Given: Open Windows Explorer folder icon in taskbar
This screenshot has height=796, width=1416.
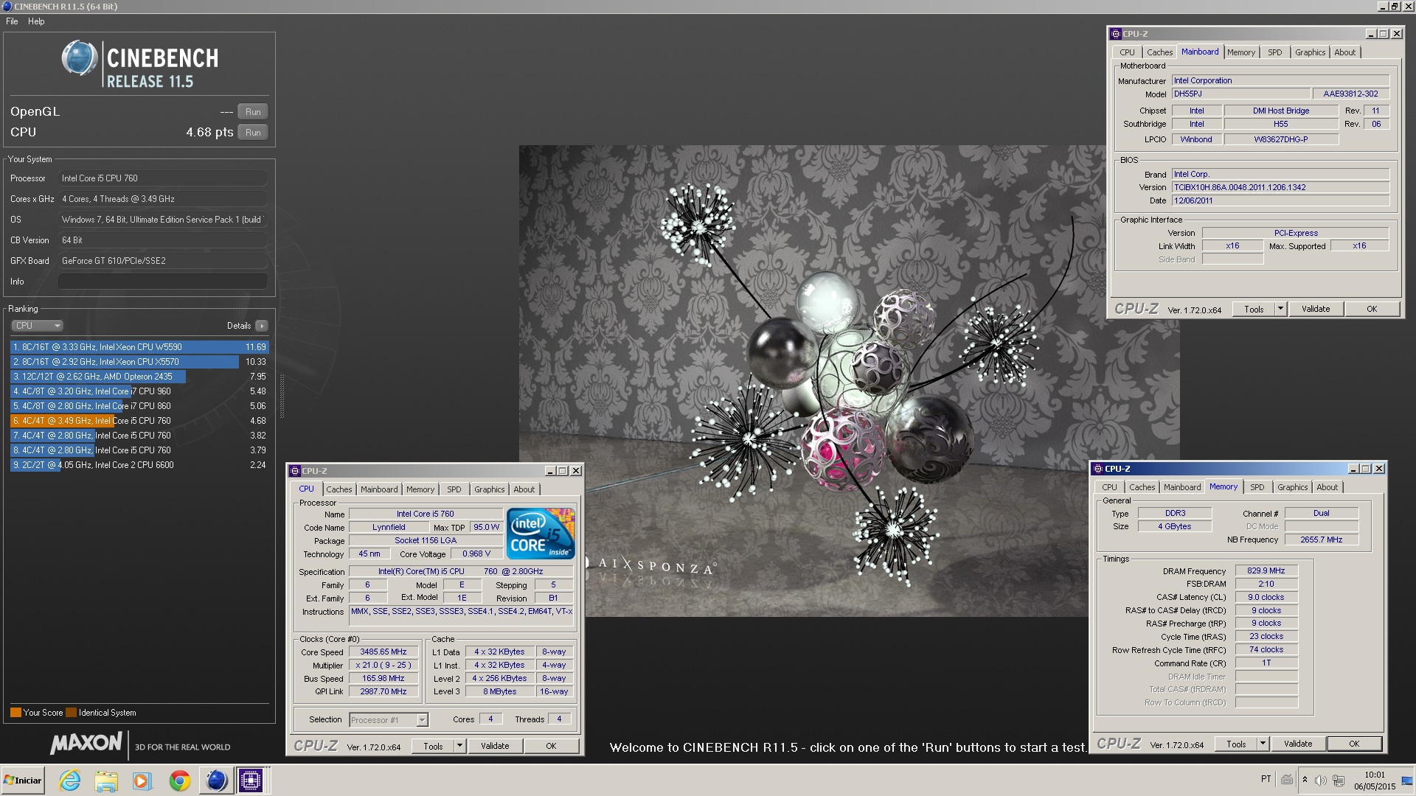Looking at the screenshot, I should click(x=106, y=781).
